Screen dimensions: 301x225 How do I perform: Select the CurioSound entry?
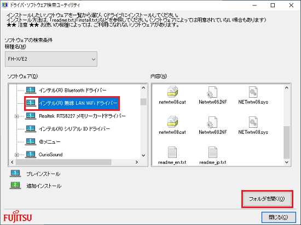click(x=51, y=155)
